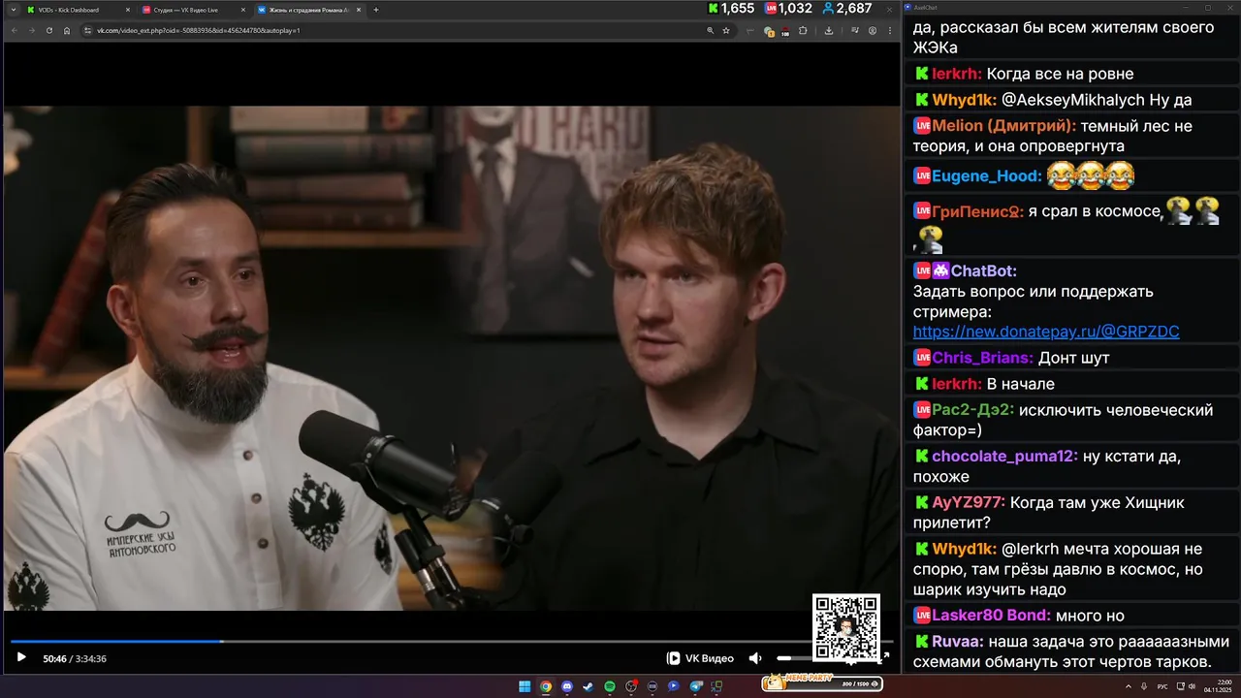Click username Melion (Дмитрий) in chat
This screenshot has width=1241, height=698.
click(1003, 126)
